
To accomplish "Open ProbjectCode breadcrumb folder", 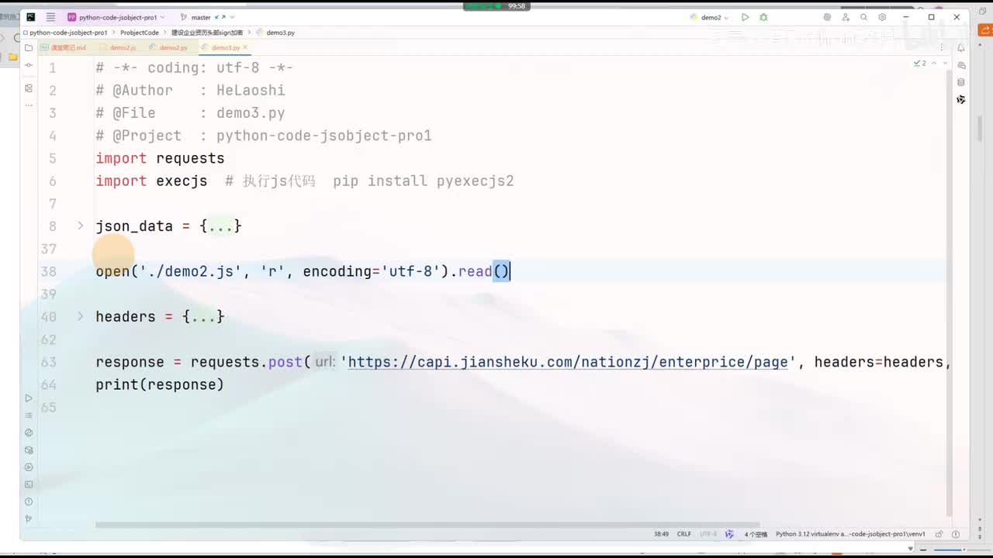I will coord(140,33).
